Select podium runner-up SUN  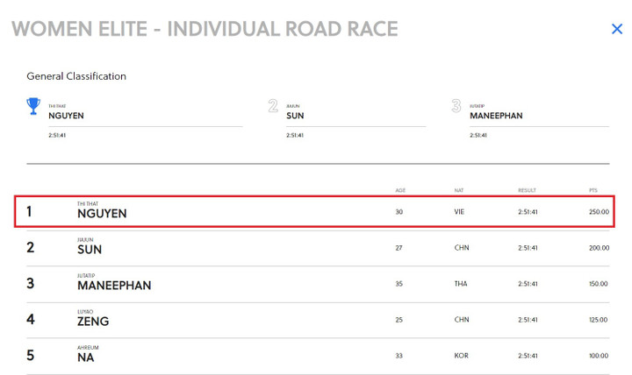(295, 116)
